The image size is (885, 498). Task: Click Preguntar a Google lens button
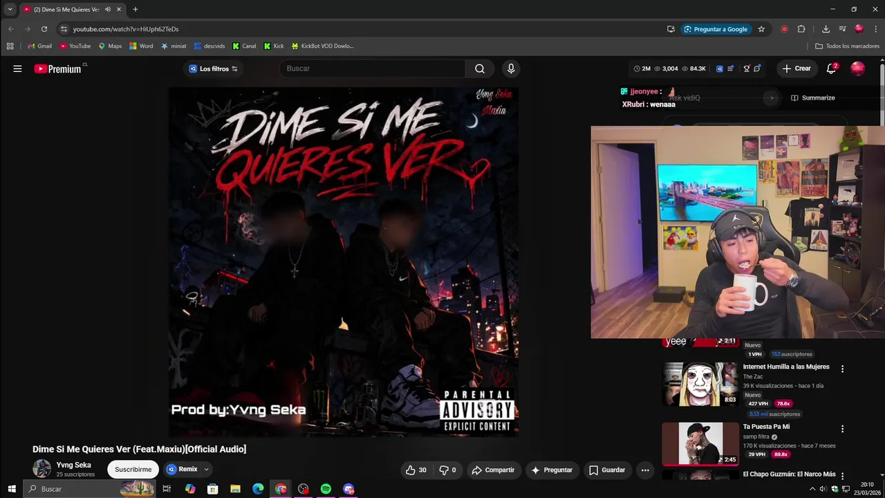click(x=716, y=29)
